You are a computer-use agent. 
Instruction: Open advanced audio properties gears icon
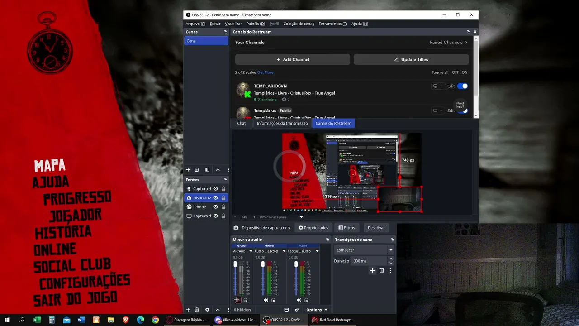coord(297,310)
